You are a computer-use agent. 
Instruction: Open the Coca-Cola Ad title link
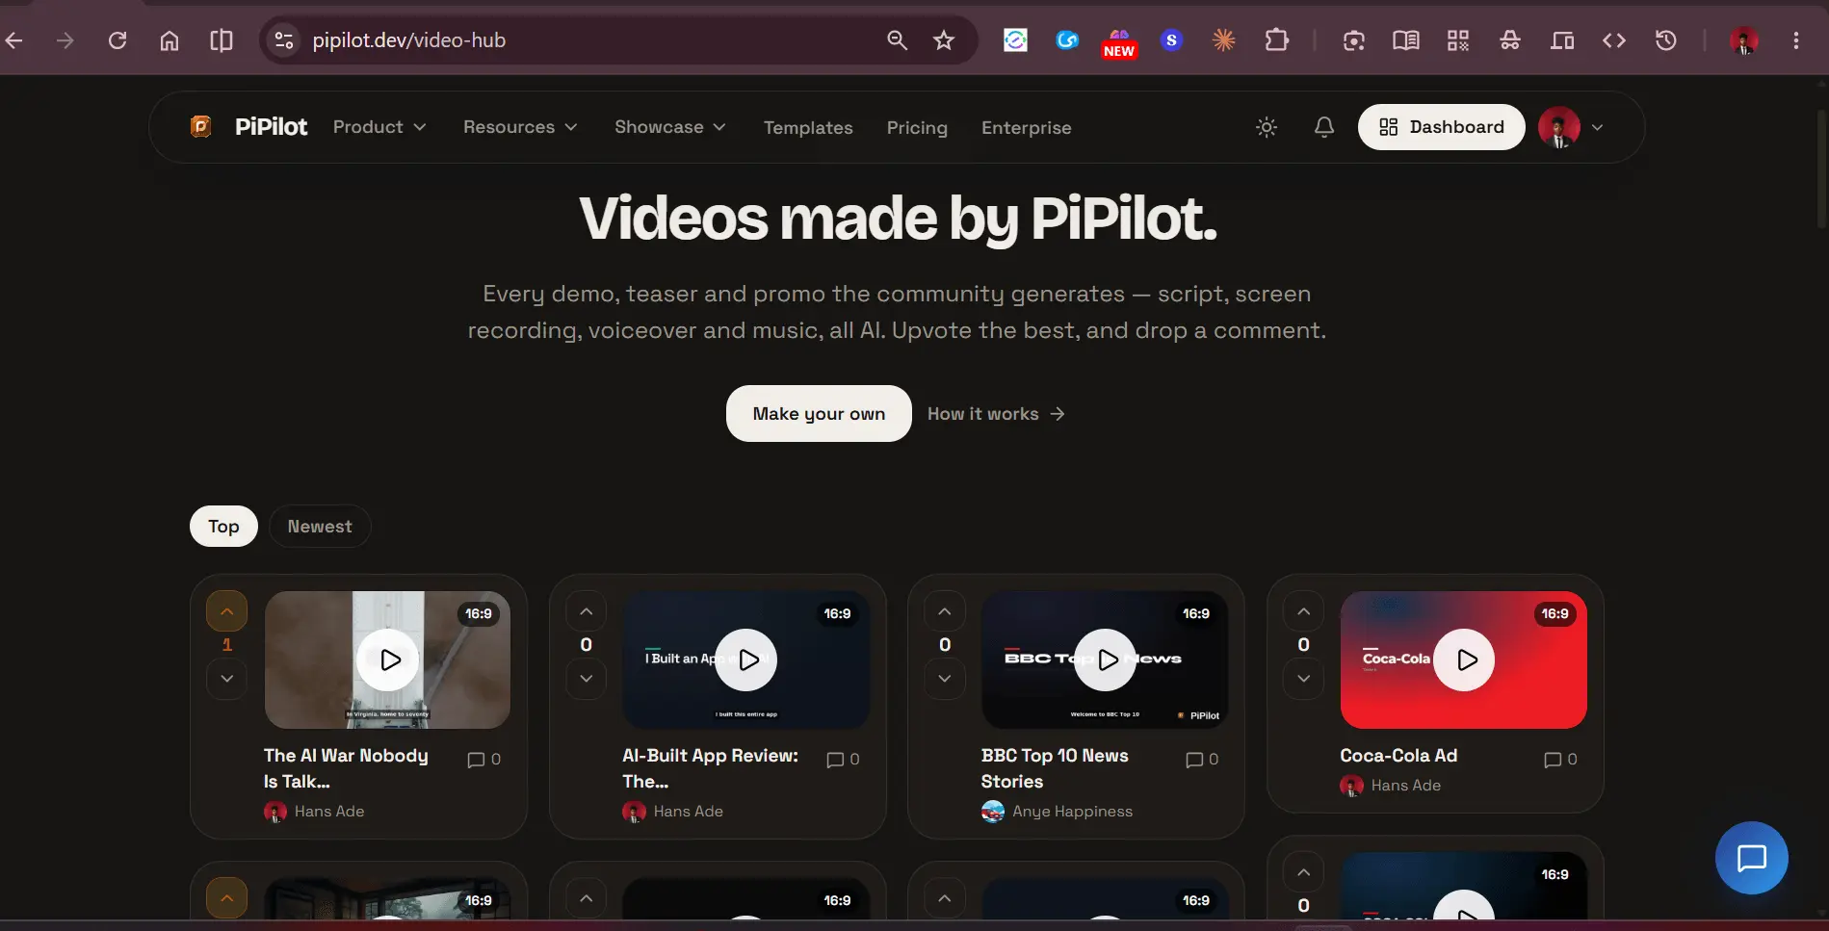pos(1398,756)
